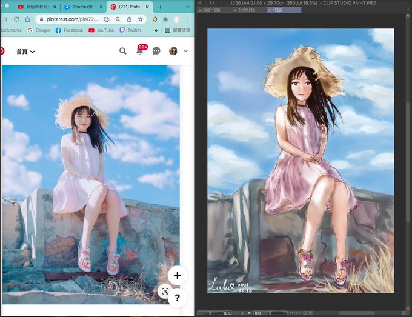The image size is (412, 317).
Task: Click the Clip Studio vertical scrollbar thumb
Action: coord(408,162)
